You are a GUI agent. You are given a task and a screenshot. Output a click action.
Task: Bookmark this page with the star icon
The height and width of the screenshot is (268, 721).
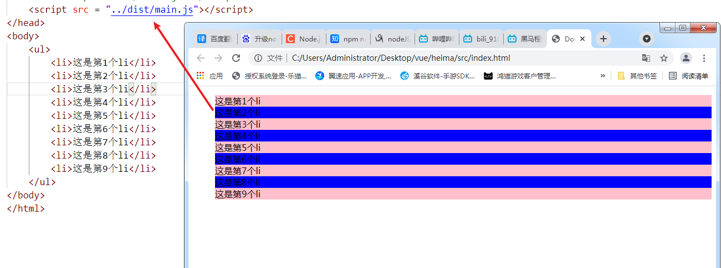[x=664, y=58]
